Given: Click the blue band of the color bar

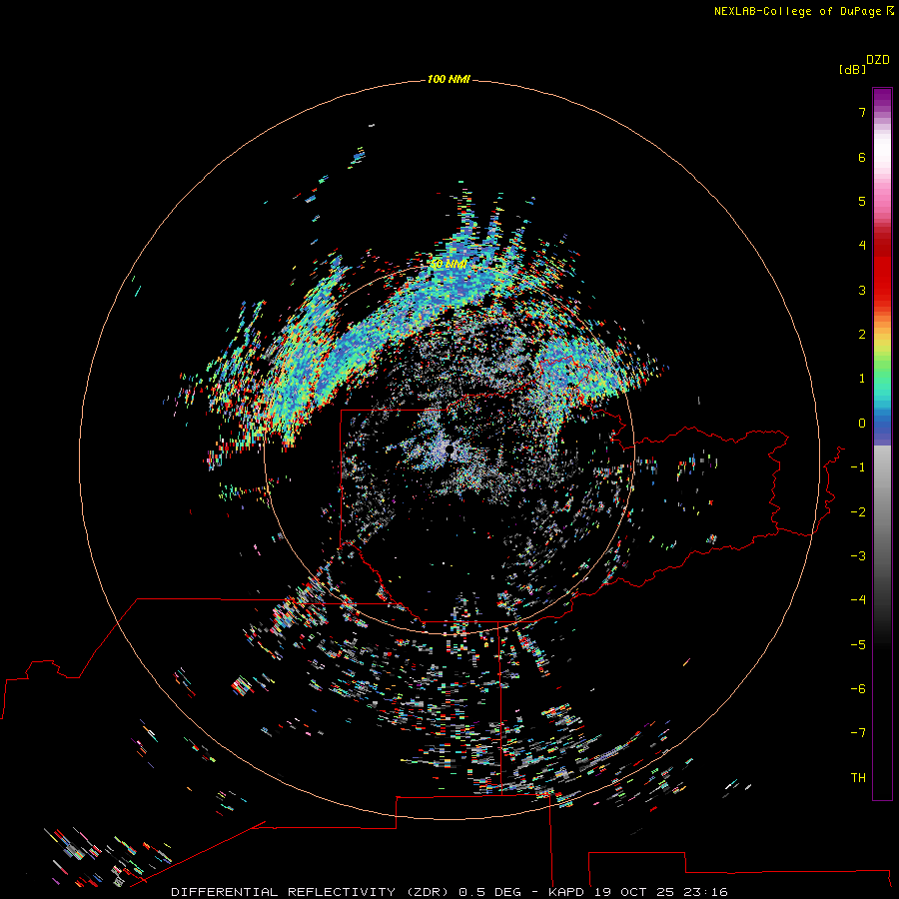Looking at the screenshot, I should coord(882,428).
